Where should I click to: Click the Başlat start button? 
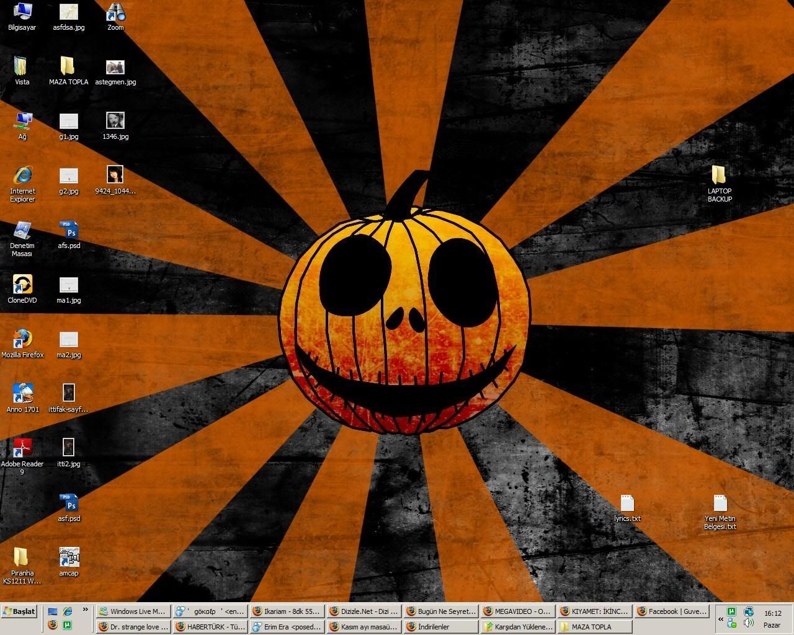tap(19, 611)
